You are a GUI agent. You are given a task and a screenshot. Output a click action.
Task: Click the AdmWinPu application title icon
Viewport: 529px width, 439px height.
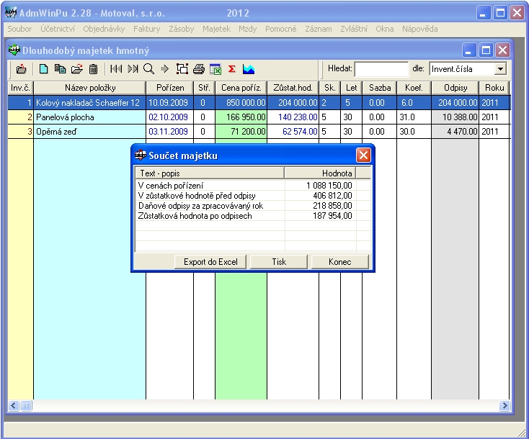pyautogui.click(x=11, y=13)
